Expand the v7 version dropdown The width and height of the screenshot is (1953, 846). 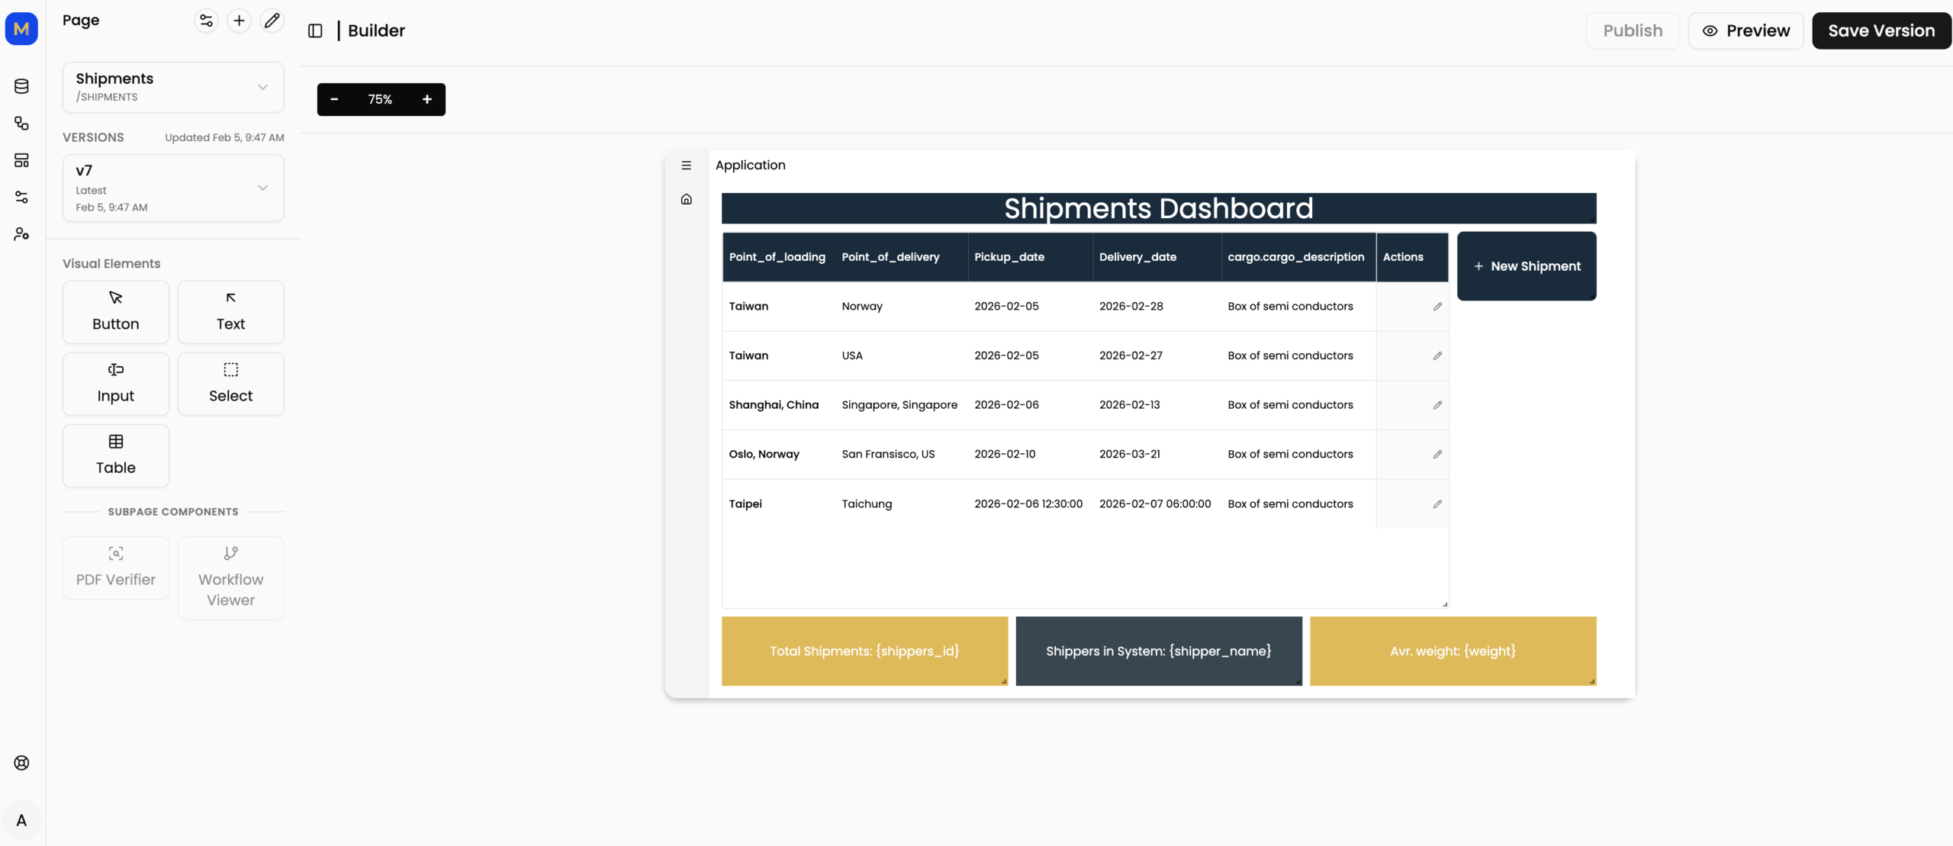point(173,188)
